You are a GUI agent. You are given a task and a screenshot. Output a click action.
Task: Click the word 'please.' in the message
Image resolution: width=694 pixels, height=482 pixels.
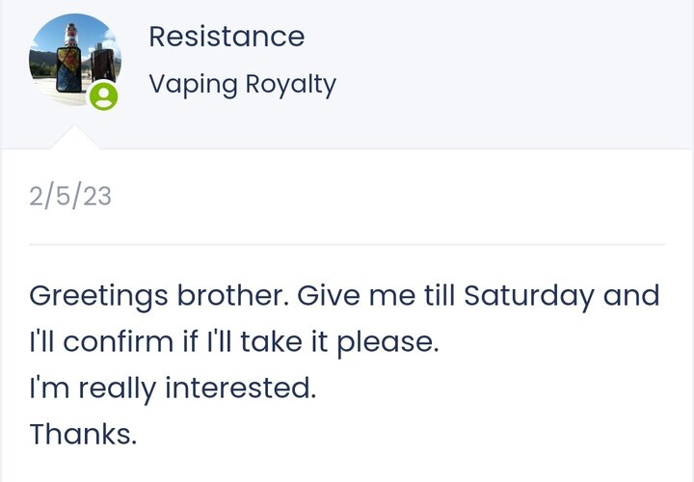(388, 343)
